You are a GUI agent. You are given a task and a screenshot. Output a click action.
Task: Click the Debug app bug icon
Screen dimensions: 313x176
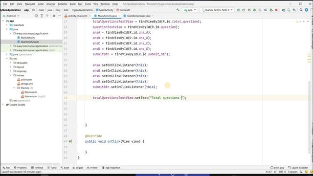click(x=254, y=10)
